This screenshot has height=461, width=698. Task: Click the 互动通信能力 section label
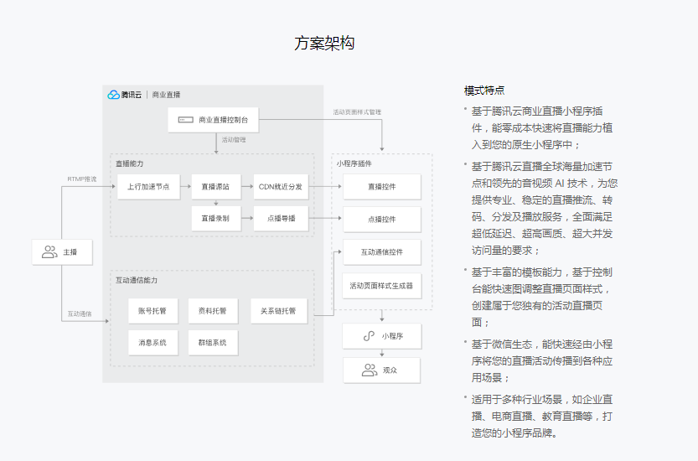(x=137, y=280)
